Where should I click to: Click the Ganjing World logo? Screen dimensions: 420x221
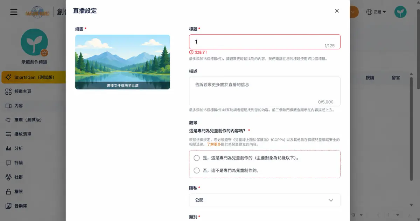pos(37,12)
